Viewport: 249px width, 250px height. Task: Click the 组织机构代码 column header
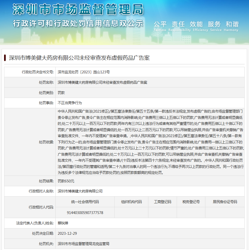131,202
